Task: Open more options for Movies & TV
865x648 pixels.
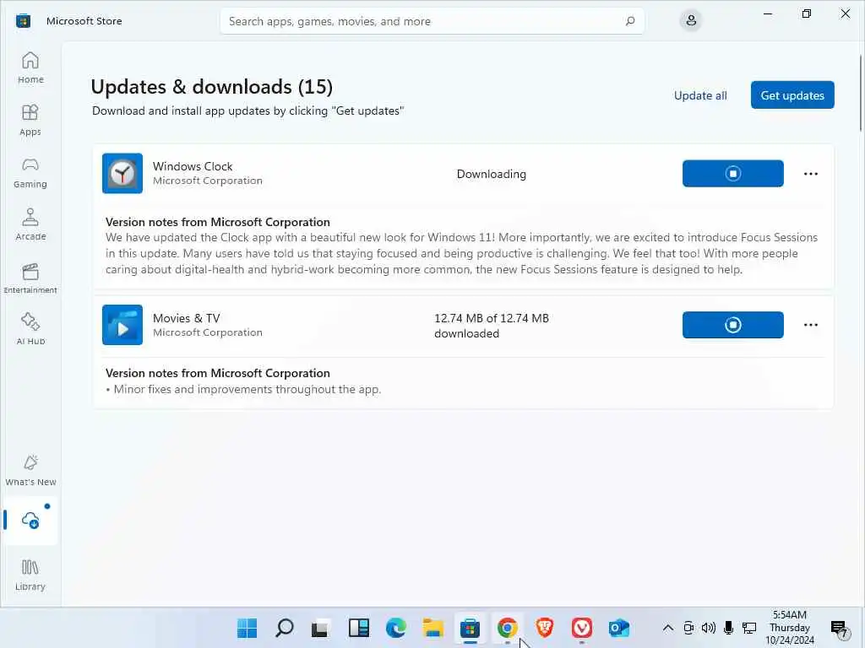Action: click(x=810, y=325)
